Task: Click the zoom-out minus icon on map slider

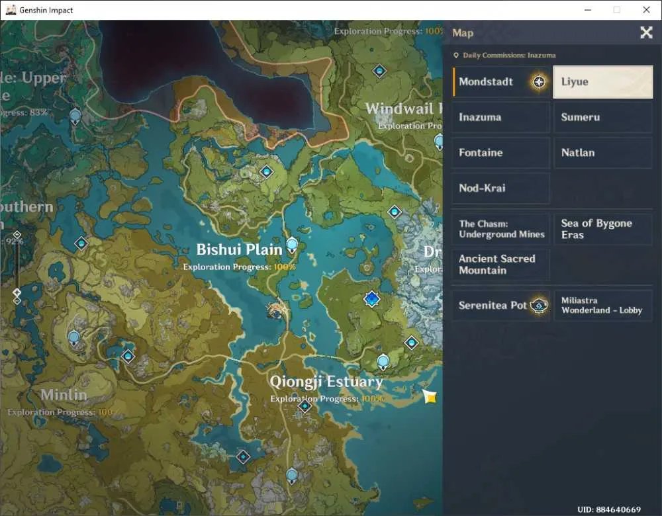Action: [x=17, y=301]
